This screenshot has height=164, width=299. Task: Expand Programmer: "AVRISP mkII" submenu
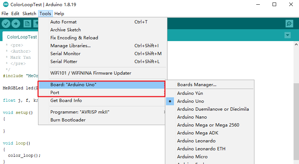click(x=102, y=112)
